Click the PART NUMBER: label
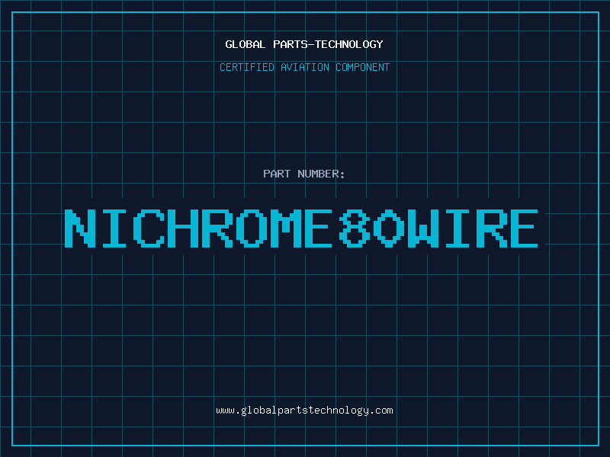Viewport: 610px width, 457px height. [304, 174]
